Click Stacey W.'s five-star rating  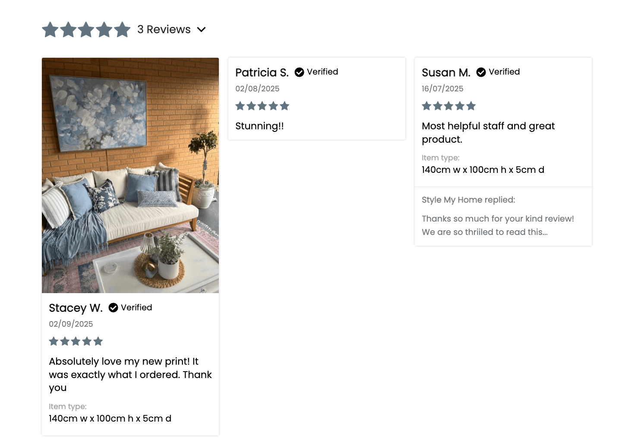click(x=76, y=341)
